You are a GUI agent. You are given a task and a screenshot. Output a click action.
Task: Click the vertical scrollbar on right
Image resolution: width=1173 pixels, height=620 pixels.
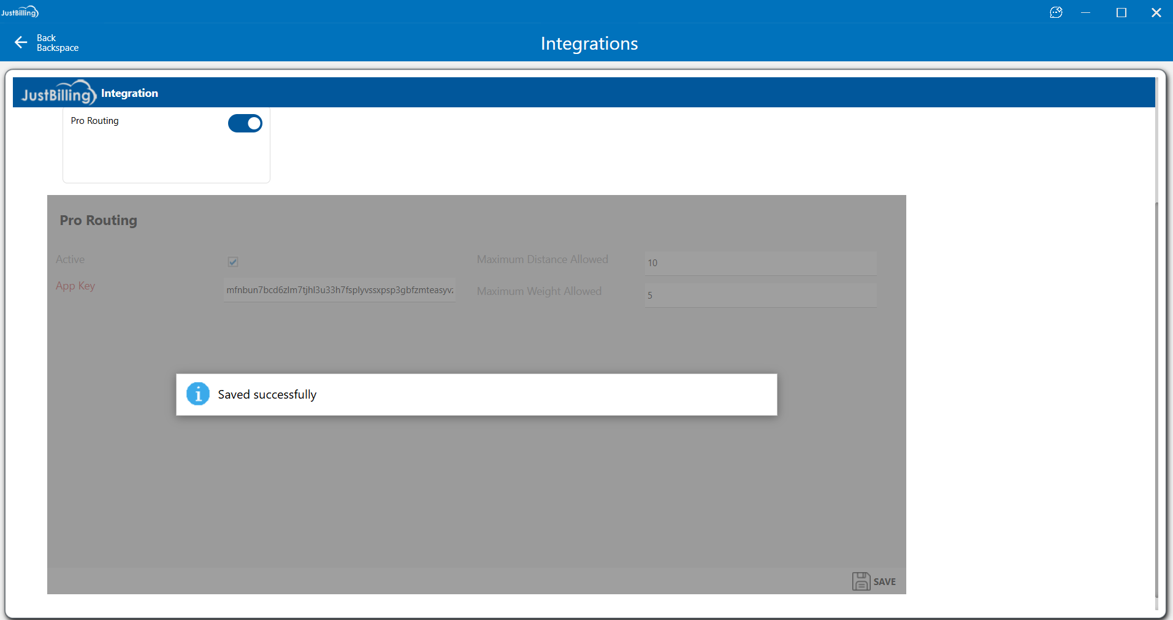coord(1156,399)
